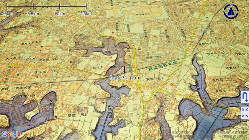The width and height of the screenshot is (249, 140).
Task: Click the 実籾（四）district label
Action: (154, 57)
